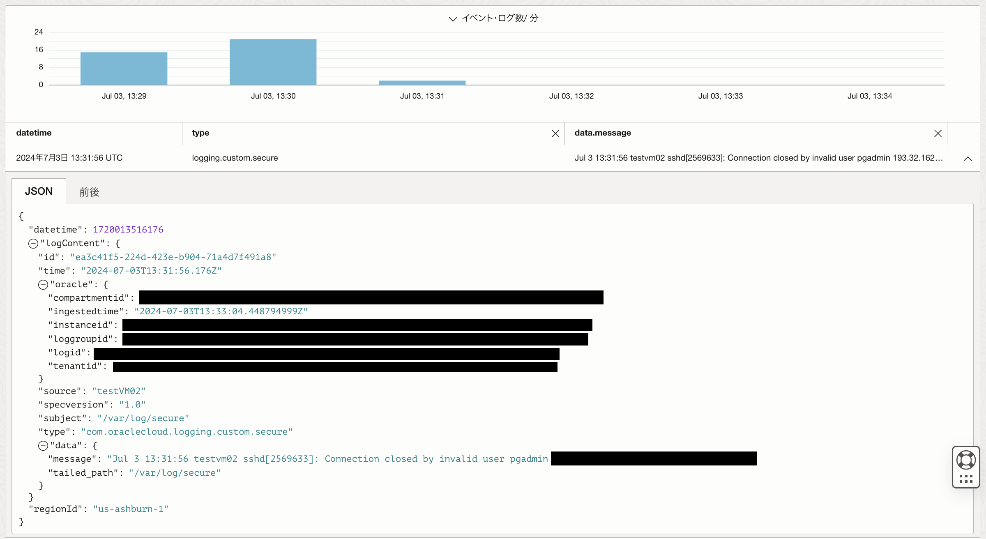Screen dimensions: 986x539
Task: Click the grid dots below help icon
Action: (966, 479)
